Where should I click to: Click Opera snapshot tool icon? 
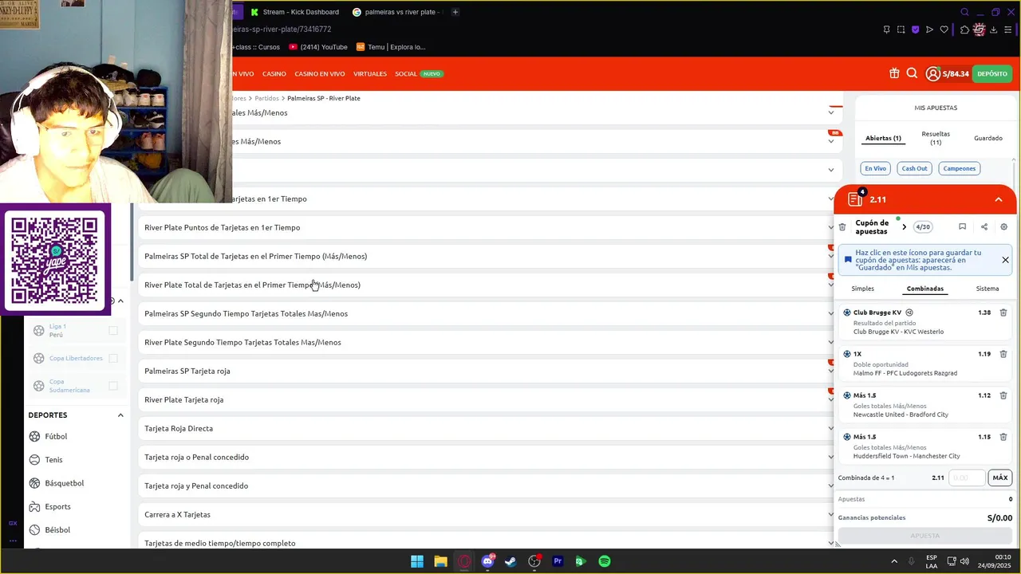click(x=901, y=29)
